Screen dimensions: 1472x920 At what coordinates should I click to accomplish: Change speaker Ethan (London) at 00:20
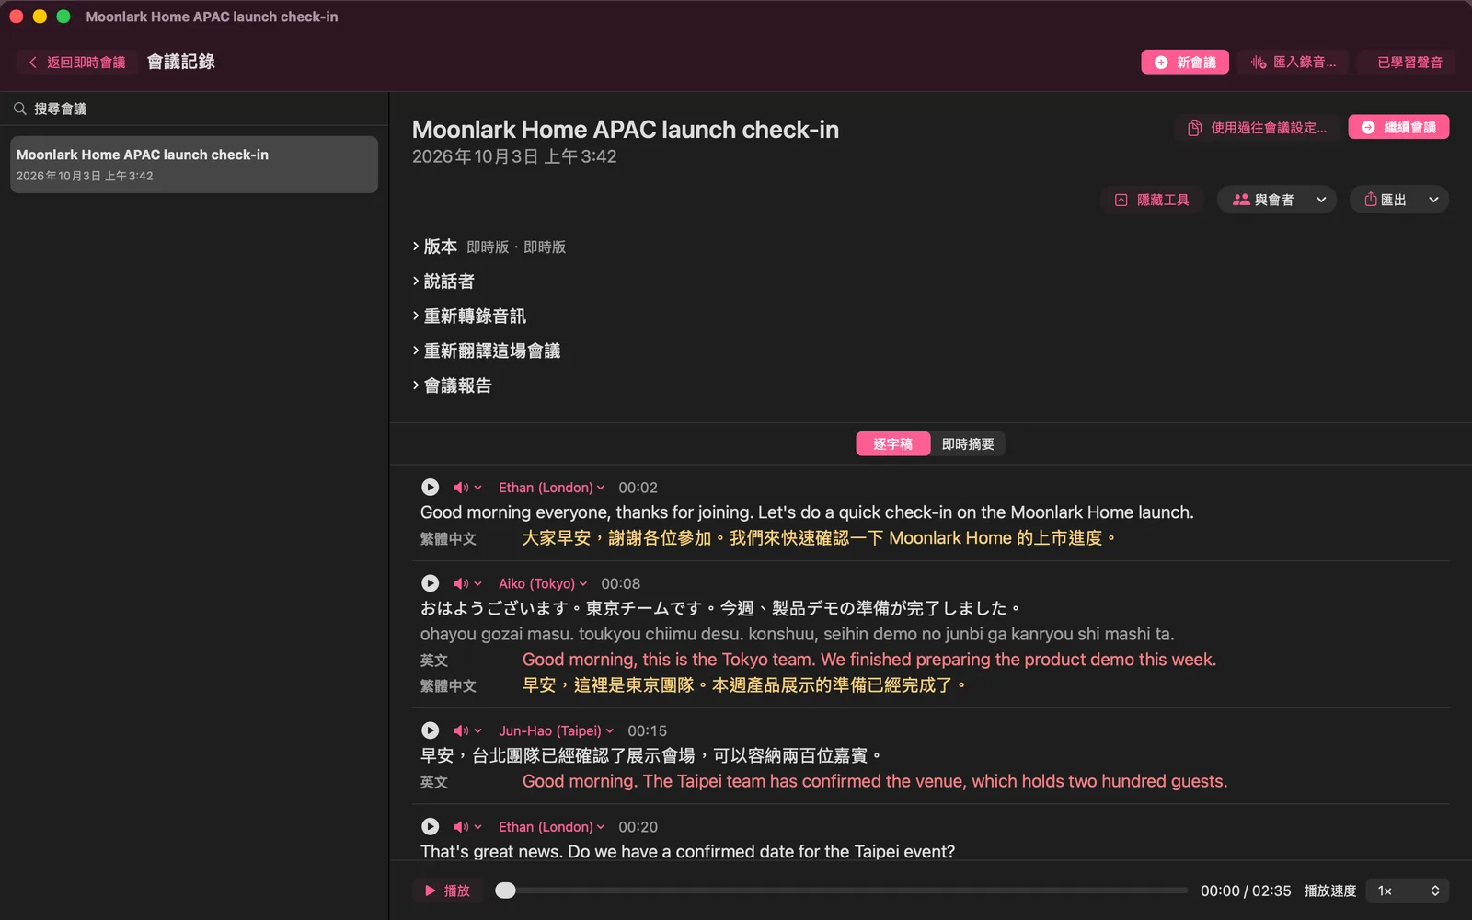tap(551, 826)
